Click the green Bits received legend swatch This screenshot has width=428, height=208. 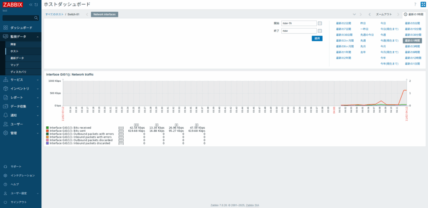point(47,128)
